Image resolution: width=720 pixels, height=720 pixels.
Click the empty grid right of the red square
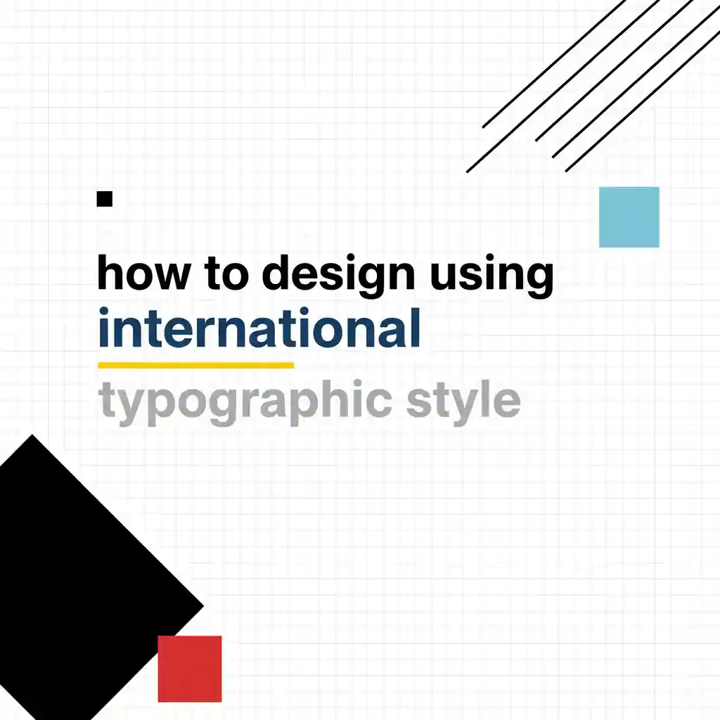pos(352,668)
